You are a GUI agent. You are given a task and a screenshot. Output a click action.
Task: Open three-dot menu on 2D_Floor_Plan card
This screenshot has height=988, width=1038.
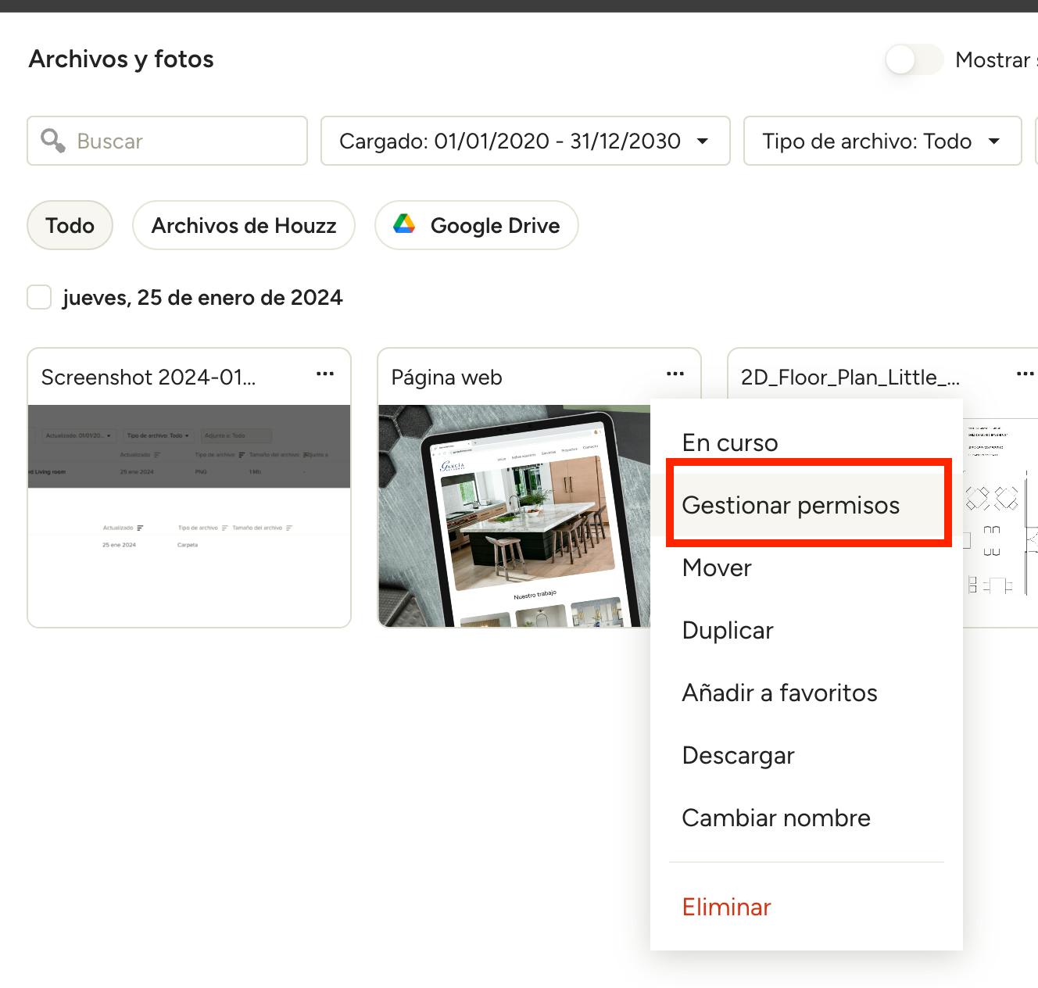click(1025, 374)
